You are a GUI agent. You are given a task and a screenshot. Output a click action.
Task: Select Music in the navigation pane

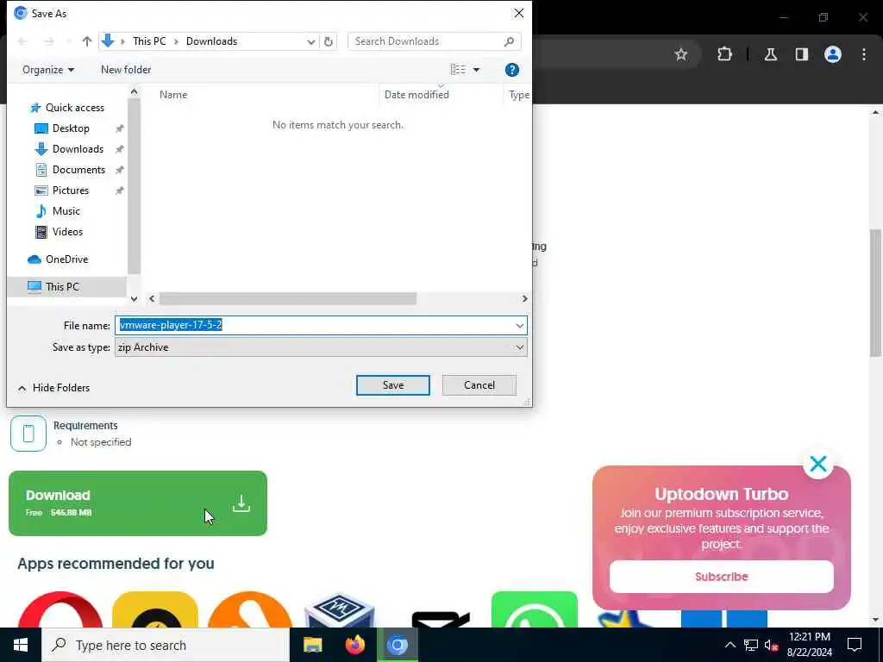tap(66, 211)
